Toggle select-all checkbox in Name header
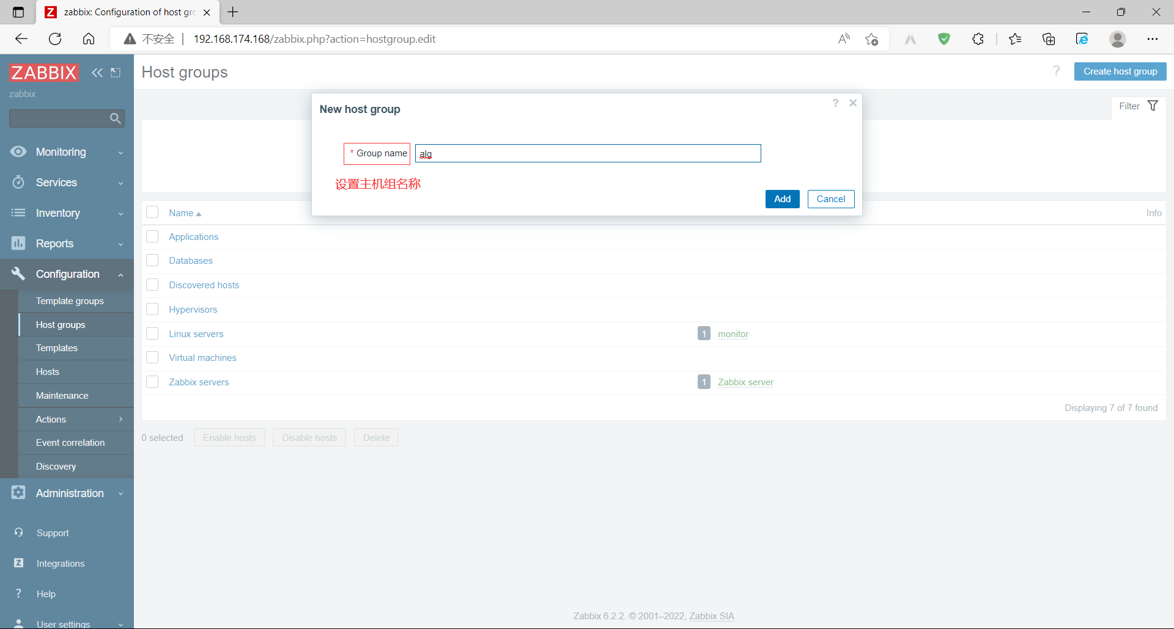 click(152, 212)
